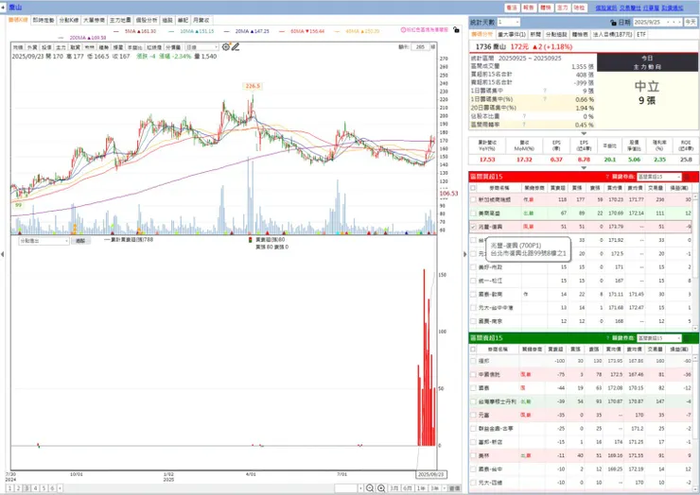Open the 分點進出 dropdown under the chart
The height and width of the screenshot is (495, 700).
tap(44, 241)
